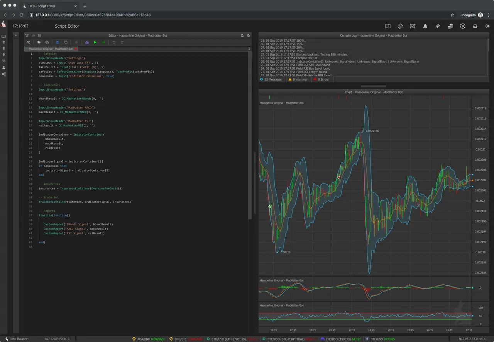Screen dimensions: 494x342
Task: Click the price tag icon in header
Action: click(438, 26)
